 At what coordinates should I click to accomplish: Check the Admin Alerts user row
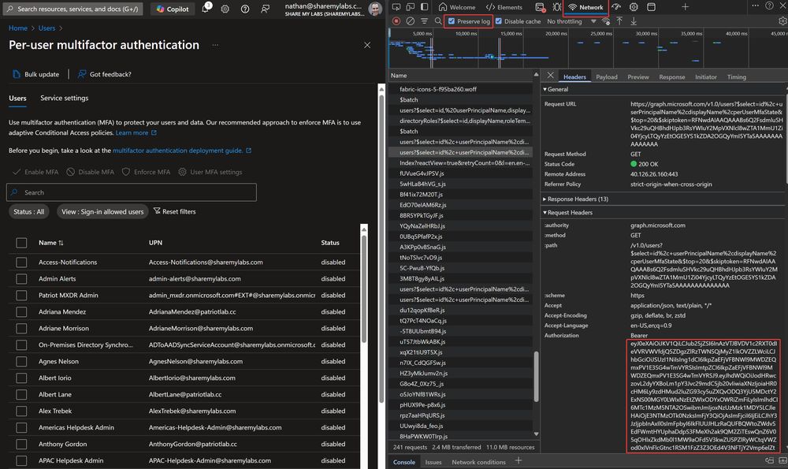point(21,279)
